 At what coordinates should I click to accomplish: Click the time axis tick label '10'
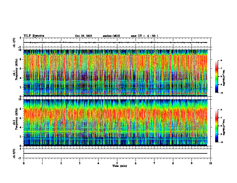[210, 163]
